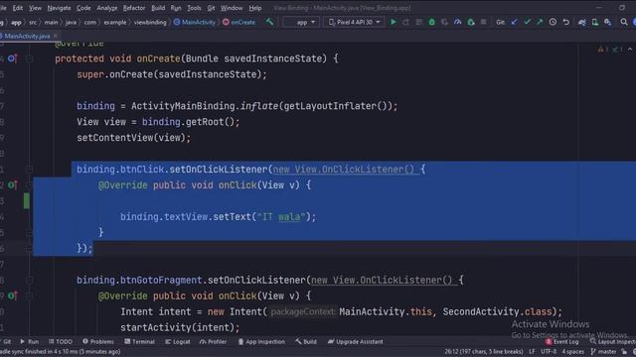Click MainActivity in the breadcrumb bar
This screenshot has width=636, height=357.
click(x=195, y=22)
